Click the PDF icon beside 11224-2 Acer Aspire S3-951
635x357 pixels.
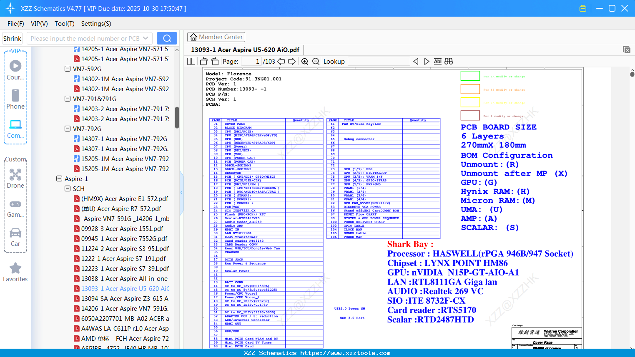[77, 248]
